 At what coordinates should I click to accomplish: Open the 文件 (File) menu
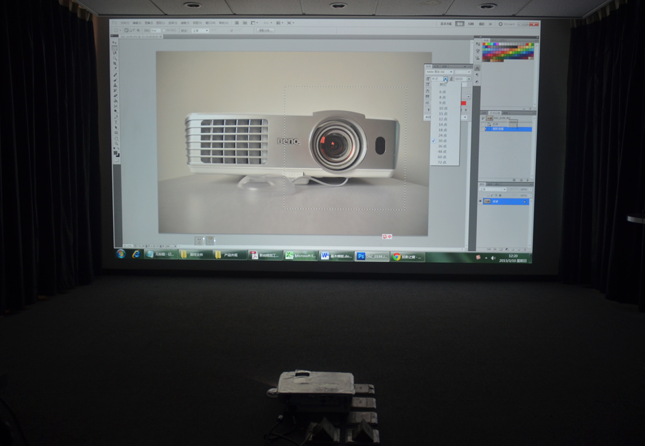tap(124, 23)
